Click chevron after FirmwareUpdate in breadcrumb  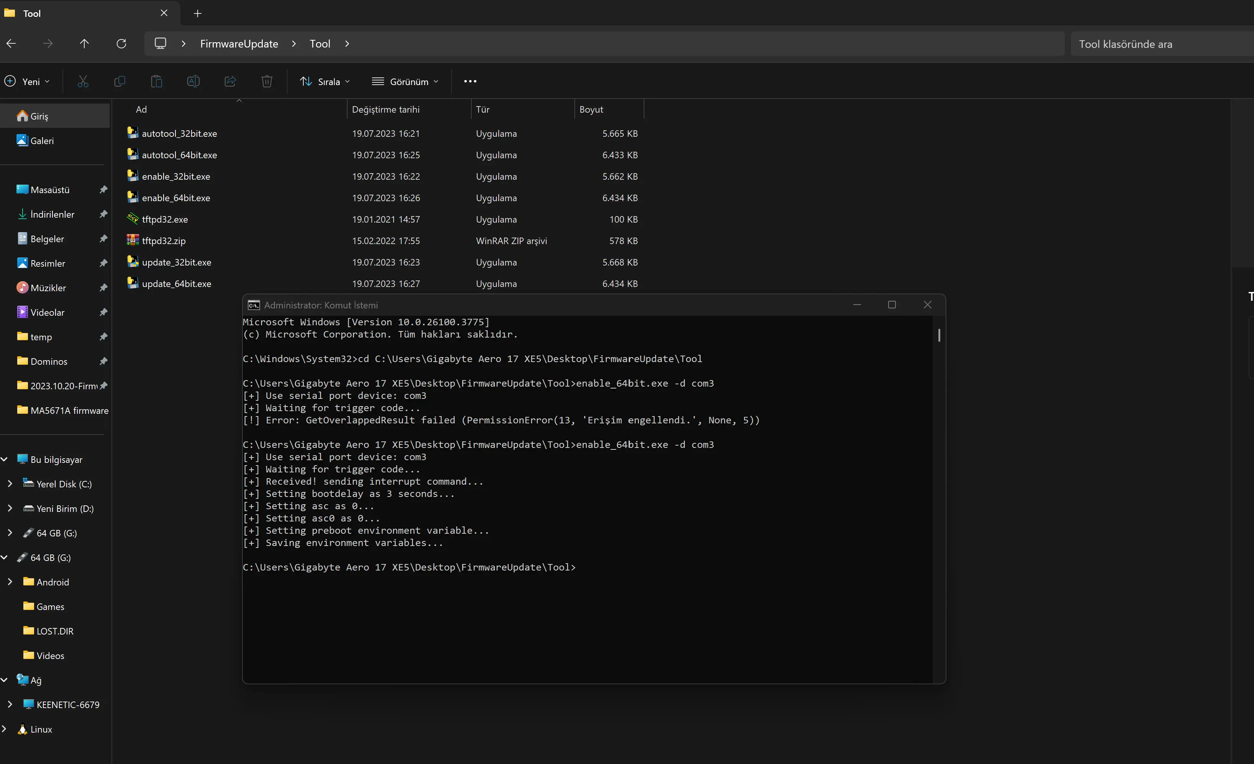[294, 44]
